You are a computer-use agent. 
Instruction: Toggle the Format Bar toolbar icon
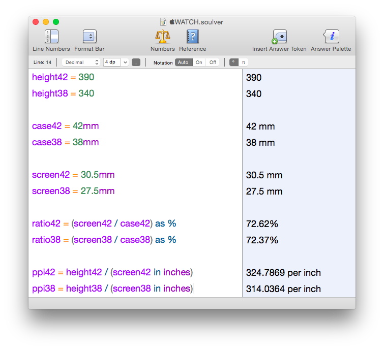[90, 37]
